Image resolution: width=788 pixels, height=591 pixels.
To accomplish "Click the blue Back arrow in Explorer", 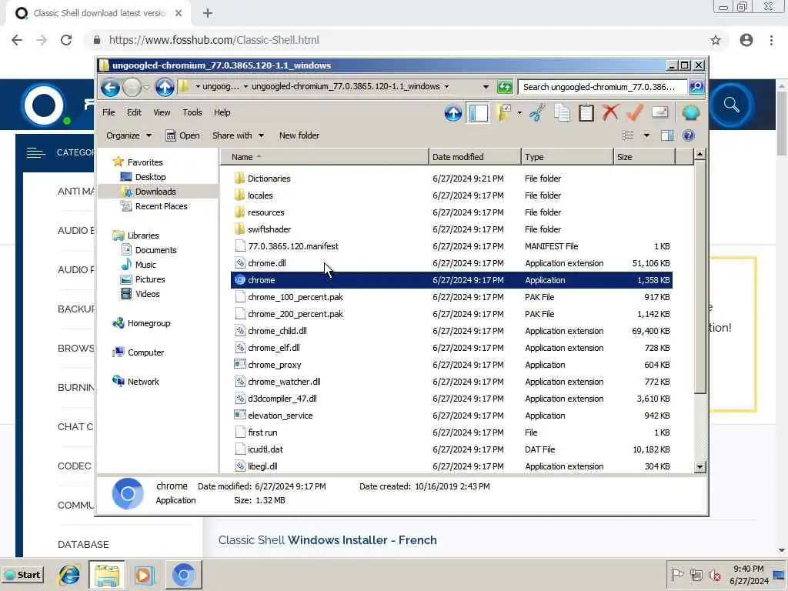I will pyautogui.click(x=110, y=88).
